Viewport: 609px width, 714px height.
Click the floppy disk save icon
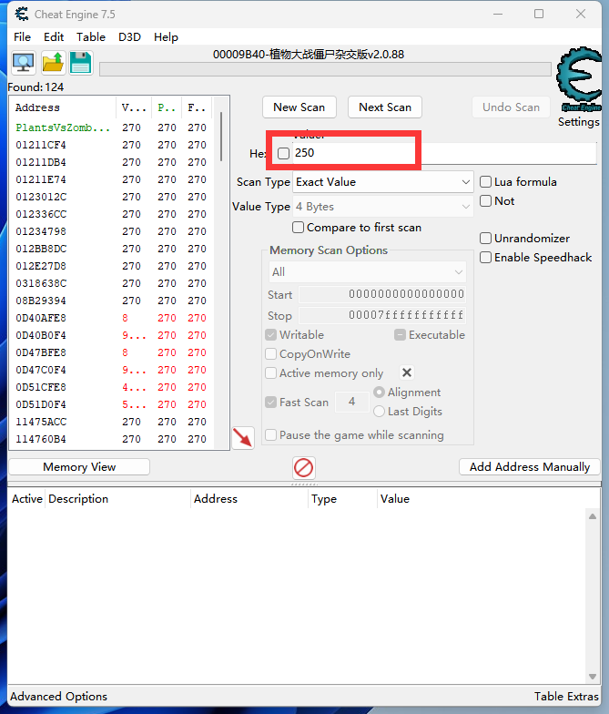(80, 63)
